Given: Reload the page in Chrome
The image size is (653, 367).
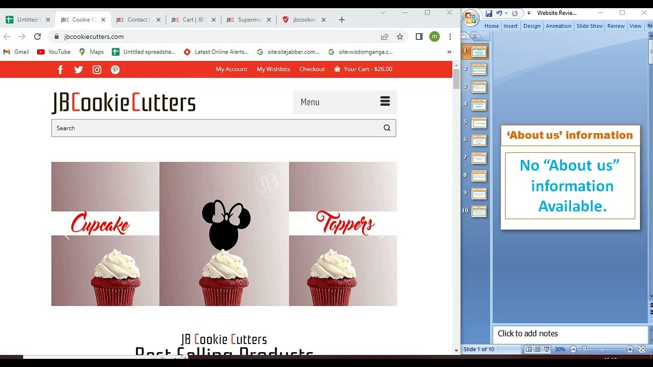Looking at the screenshot, I should coord(37,37).
